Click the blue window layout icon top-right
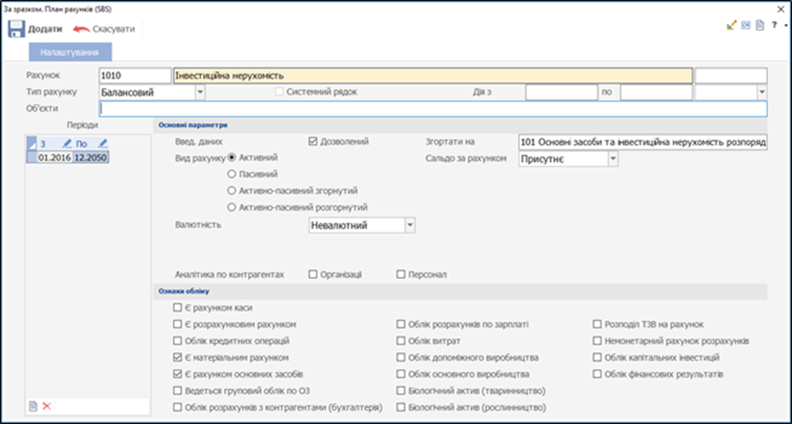The image size is (792, 424). 746,25
